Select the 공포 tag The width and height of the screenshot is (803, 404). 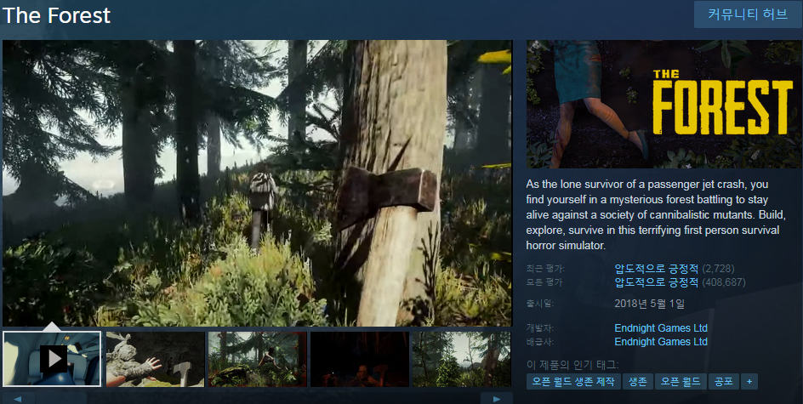(x=724, y=382)
